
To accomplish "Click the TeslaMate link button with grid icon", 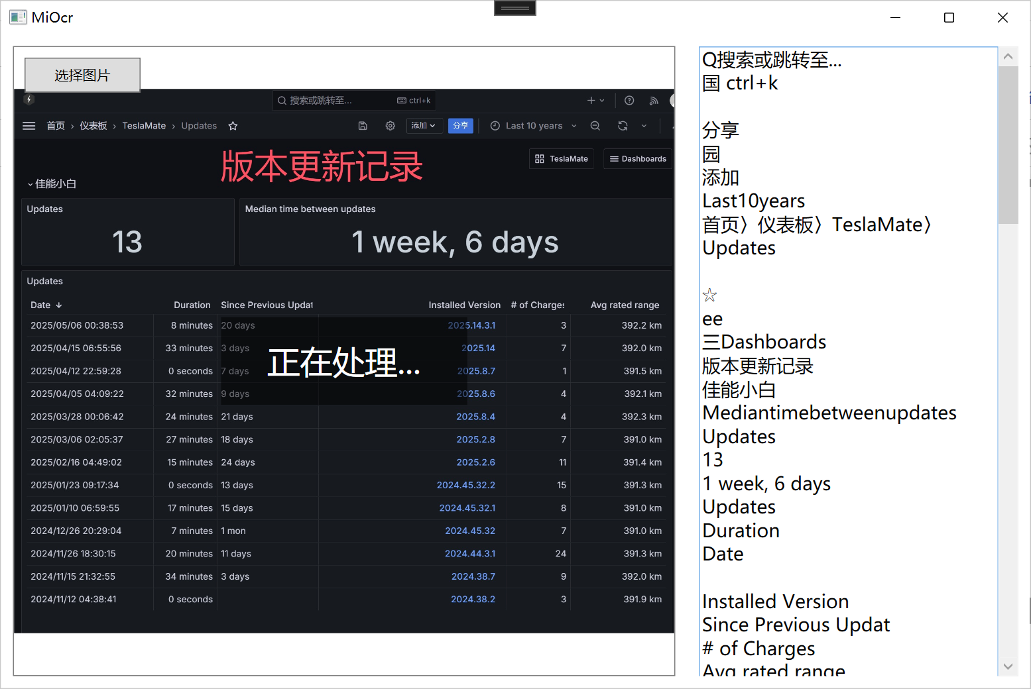I will click(562, 159).
